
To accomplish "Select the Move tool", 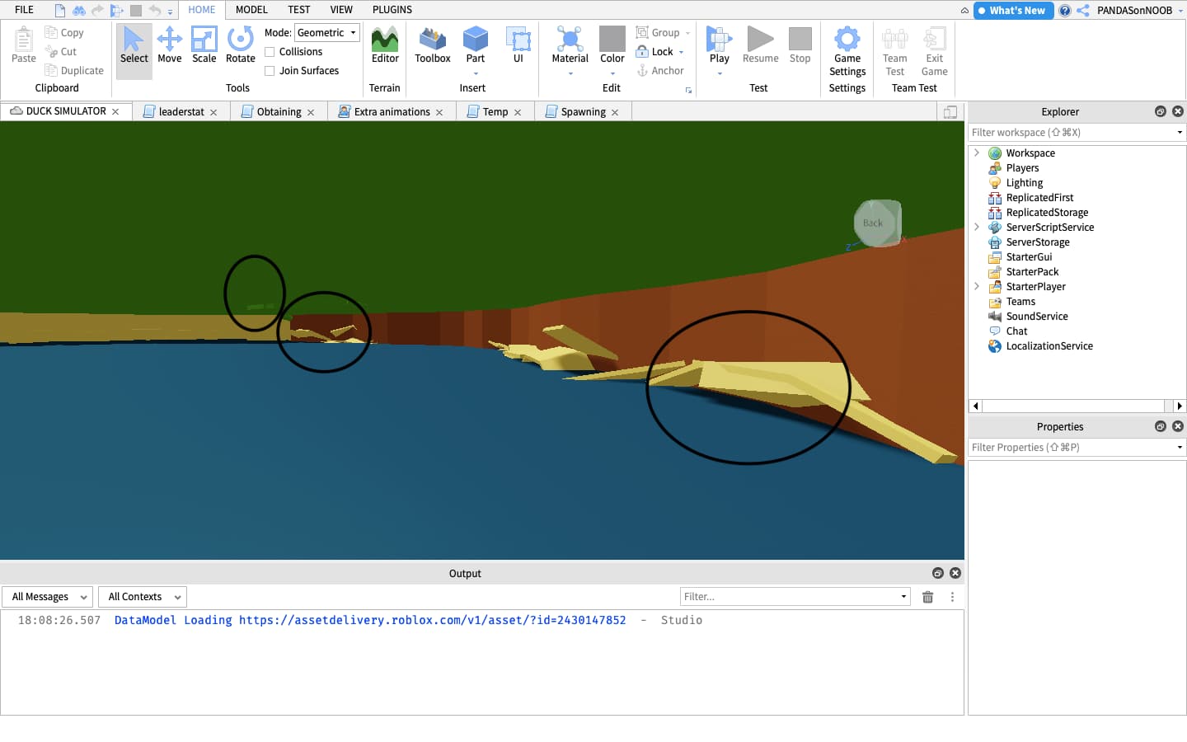I will coord(169,45).
